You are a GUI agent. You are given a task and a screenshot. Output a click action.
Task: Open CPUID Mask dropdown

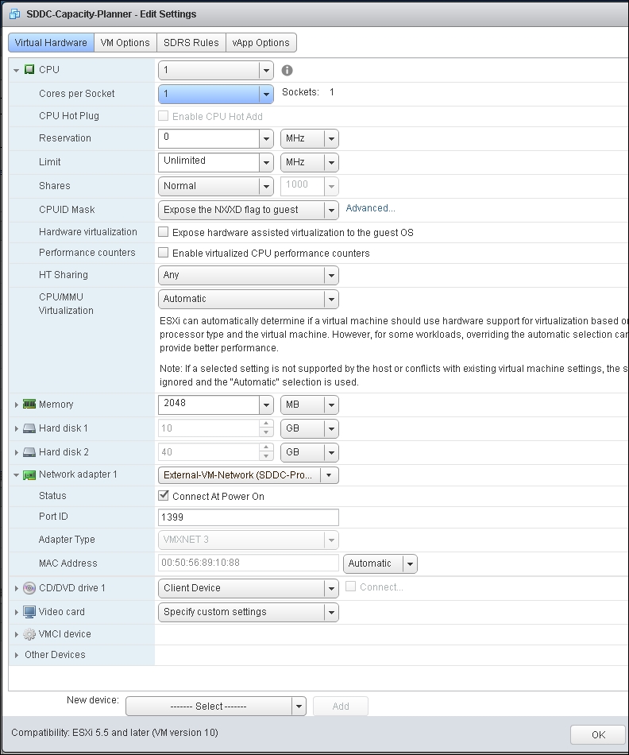click(331, 210)
